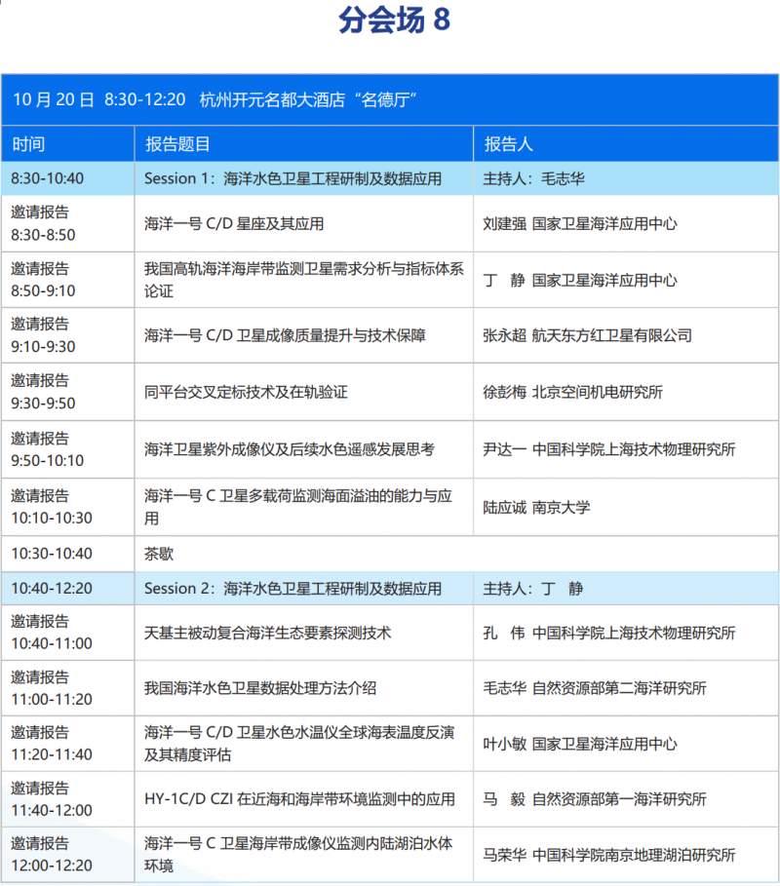Click the talk title '同平台交叉定标技术及在轨验证'
Image resolution: width=780 pixels, height=886 pixels.
pyautogui.click(x=246, y=392)
